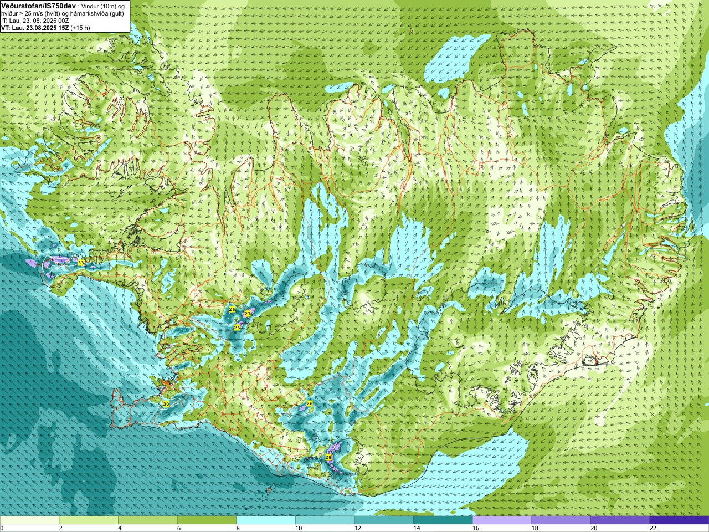Click the pale cream 0–2 m/s legend swatch

29,520
